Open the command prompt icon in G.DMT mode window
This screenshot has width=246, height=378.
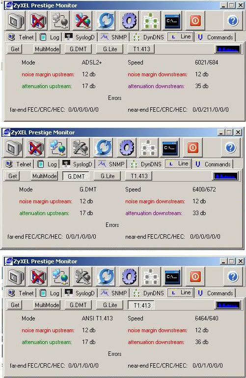(170, 148)
